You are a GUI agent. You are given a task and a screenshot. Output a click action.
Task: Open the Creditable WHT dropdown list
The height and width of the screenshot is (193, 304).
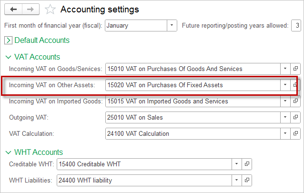click(x=236, y=164)
